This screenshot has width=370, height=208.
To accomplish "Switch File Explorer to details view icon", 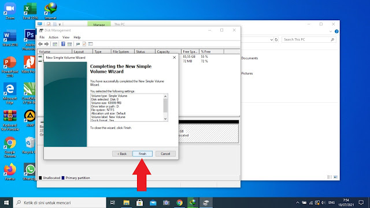I will click(x=330, y=177).
